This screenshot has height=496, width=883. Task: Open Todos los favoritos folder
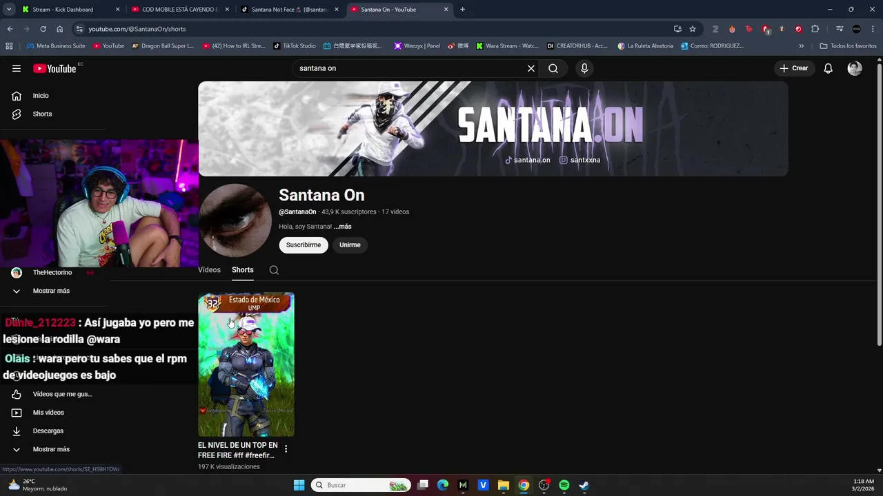[849, 46]
